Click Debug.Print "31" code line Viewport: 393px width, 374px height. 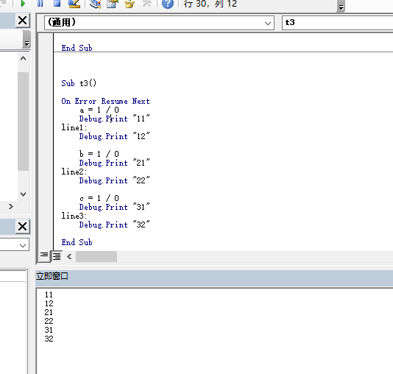(115, 207)
